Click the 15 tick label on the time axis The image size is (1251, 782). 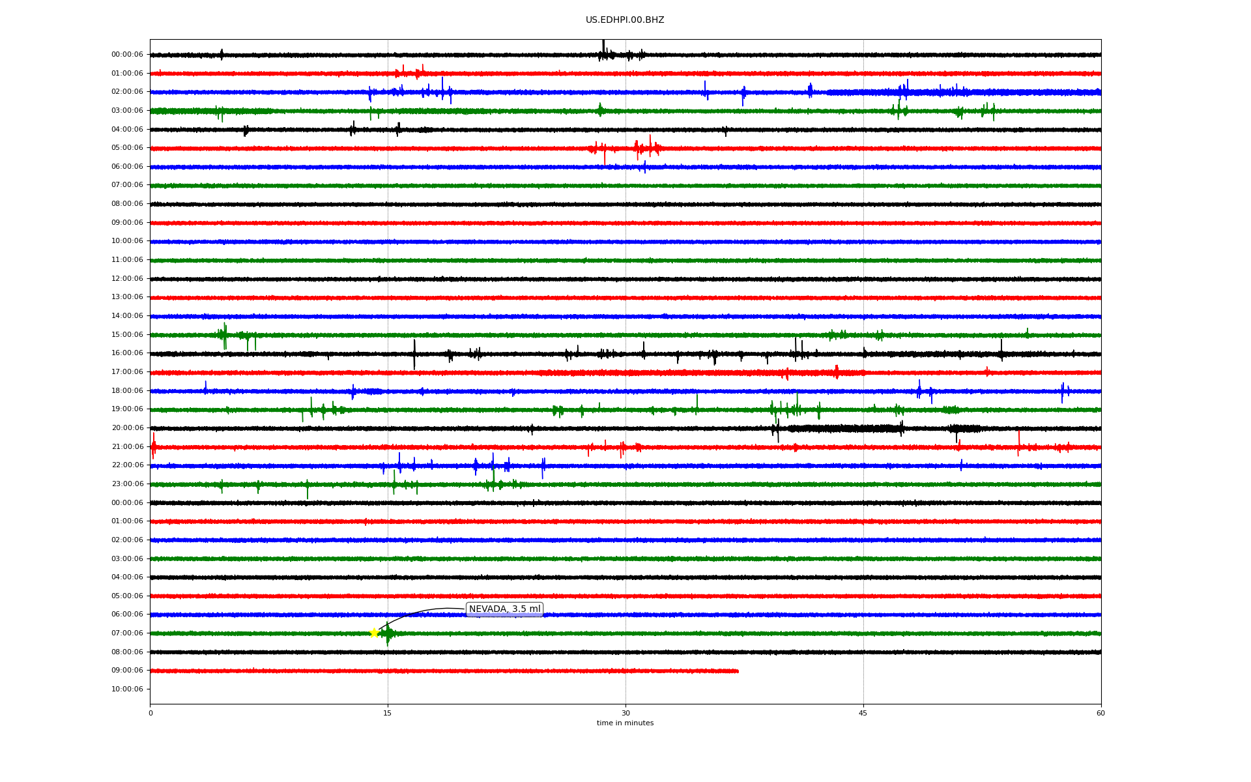pyautogui.click(x=388, y=713)
